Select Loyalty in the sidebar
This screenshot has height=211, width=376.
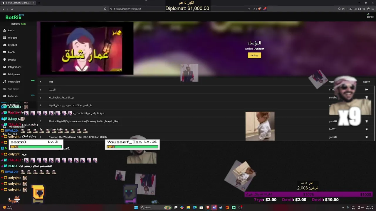tap(12, 60)
